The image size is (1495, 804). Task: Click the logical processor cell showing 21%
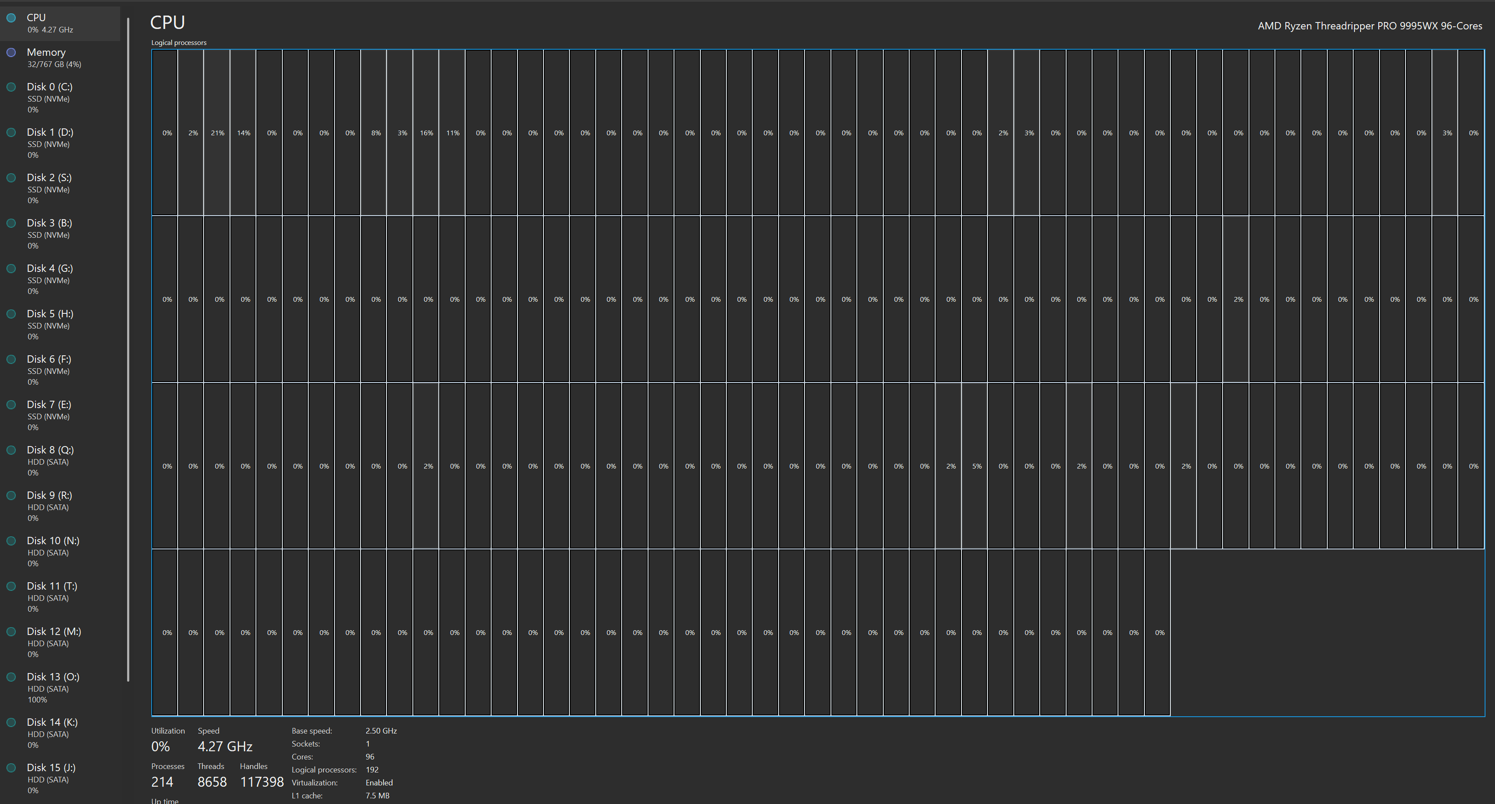click(x=217, y=133)
